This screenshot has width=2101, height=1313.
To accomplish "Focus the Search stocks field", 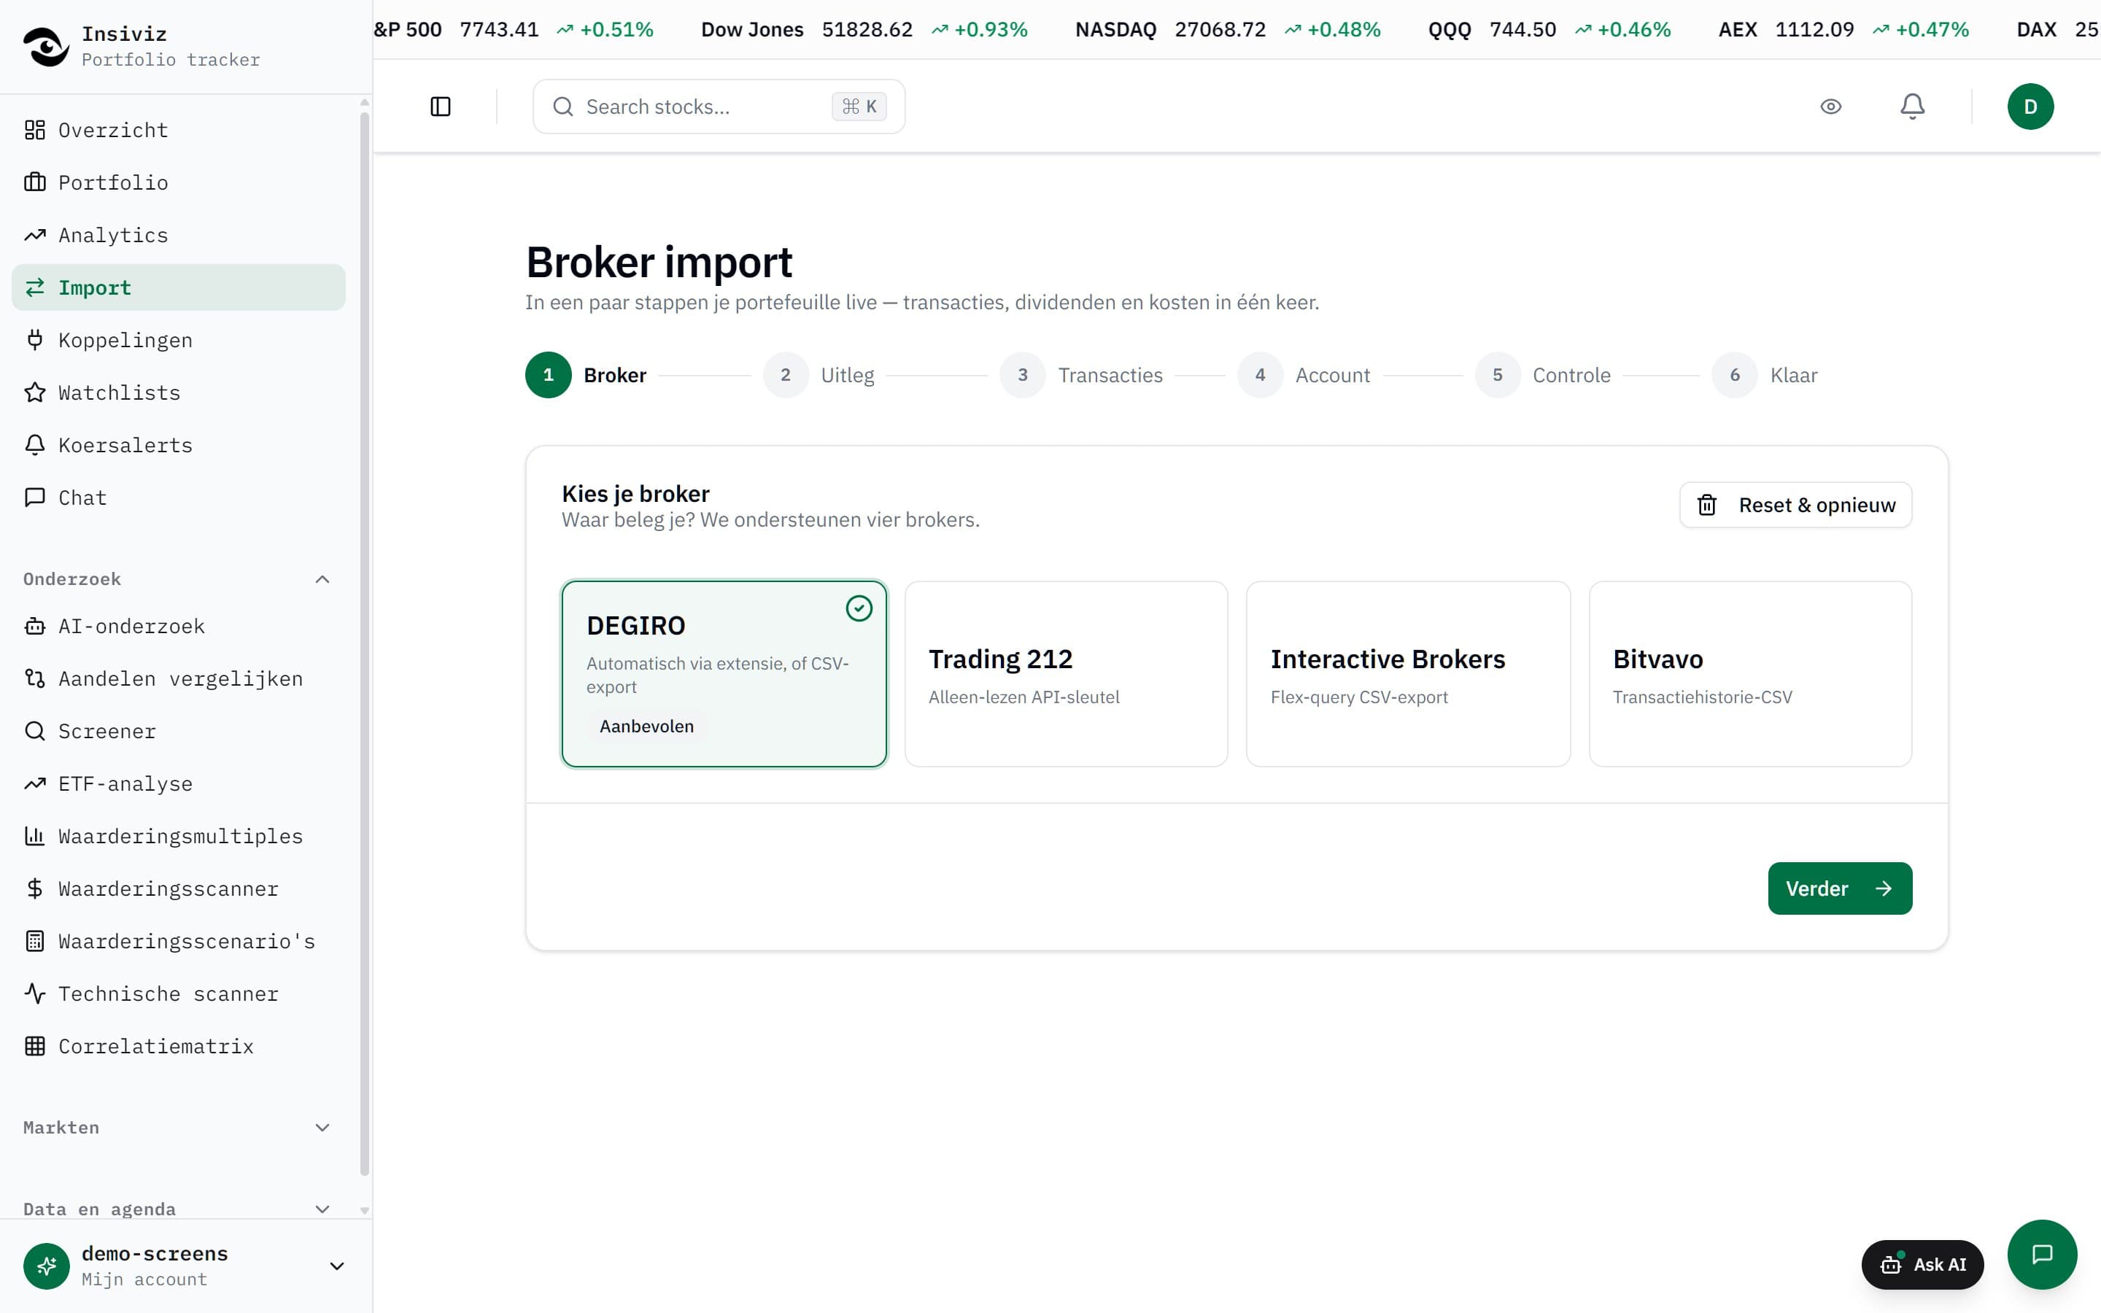I will click(x=719, y=106).
